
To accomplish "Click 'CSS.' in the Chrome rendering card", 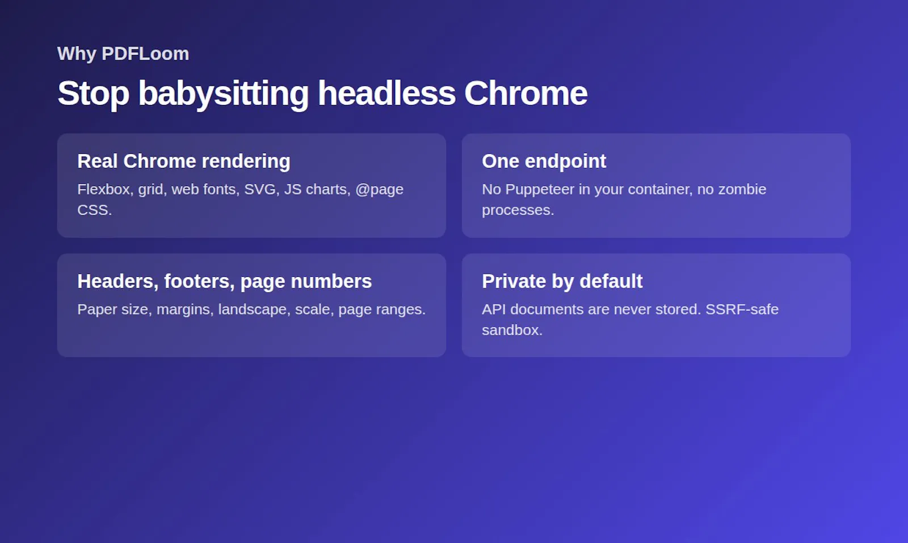I will [x=95, y=210].
